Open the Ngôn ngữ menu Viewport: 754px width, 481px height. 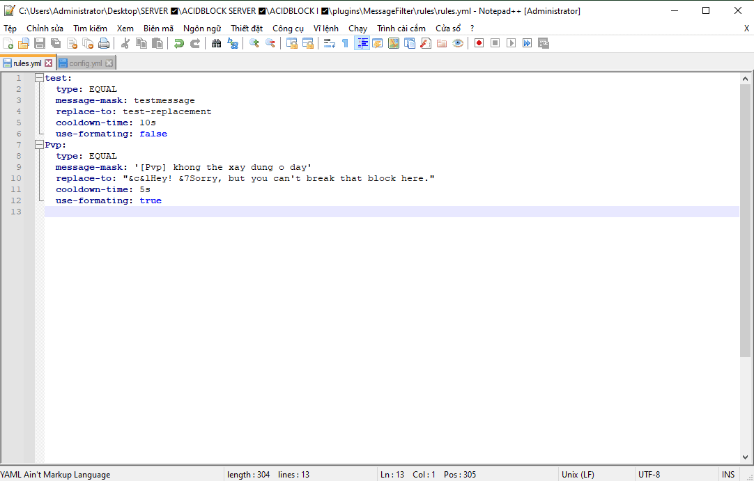[202, 29]
